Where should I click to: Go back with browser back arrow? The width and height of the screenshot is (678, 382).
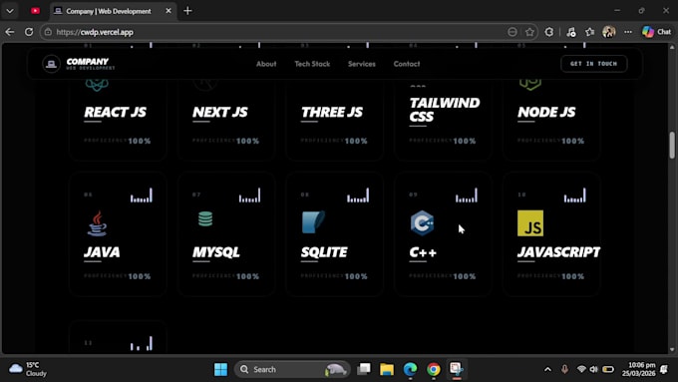coord(10,32)
